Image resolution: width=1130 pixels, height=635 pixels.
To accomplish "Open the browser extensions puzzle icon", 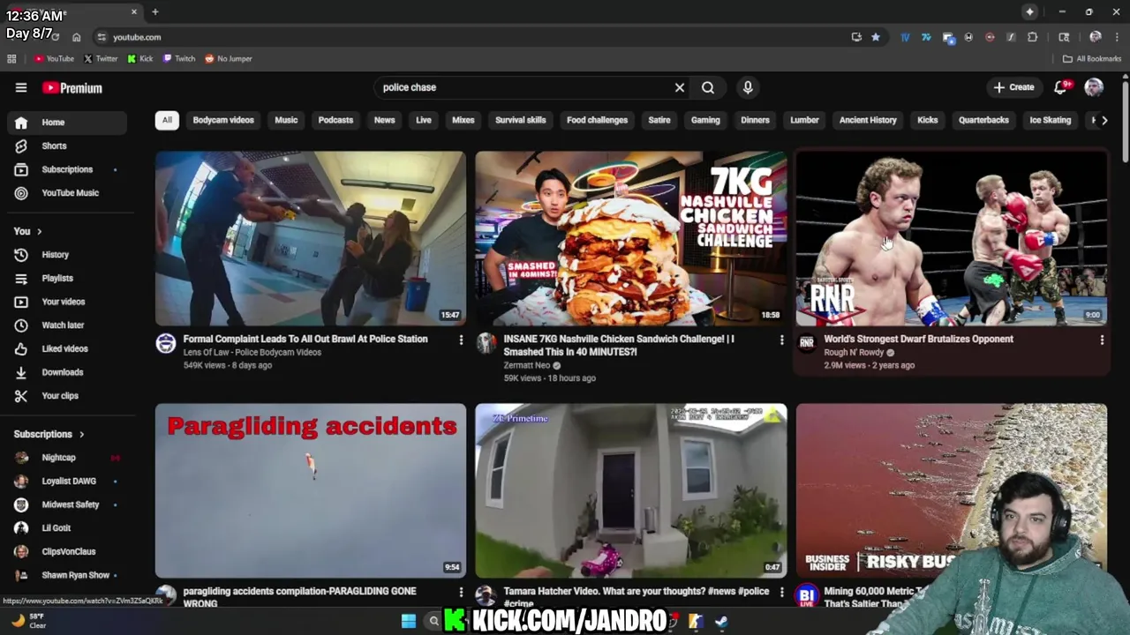I will [x=1032, y=37].
